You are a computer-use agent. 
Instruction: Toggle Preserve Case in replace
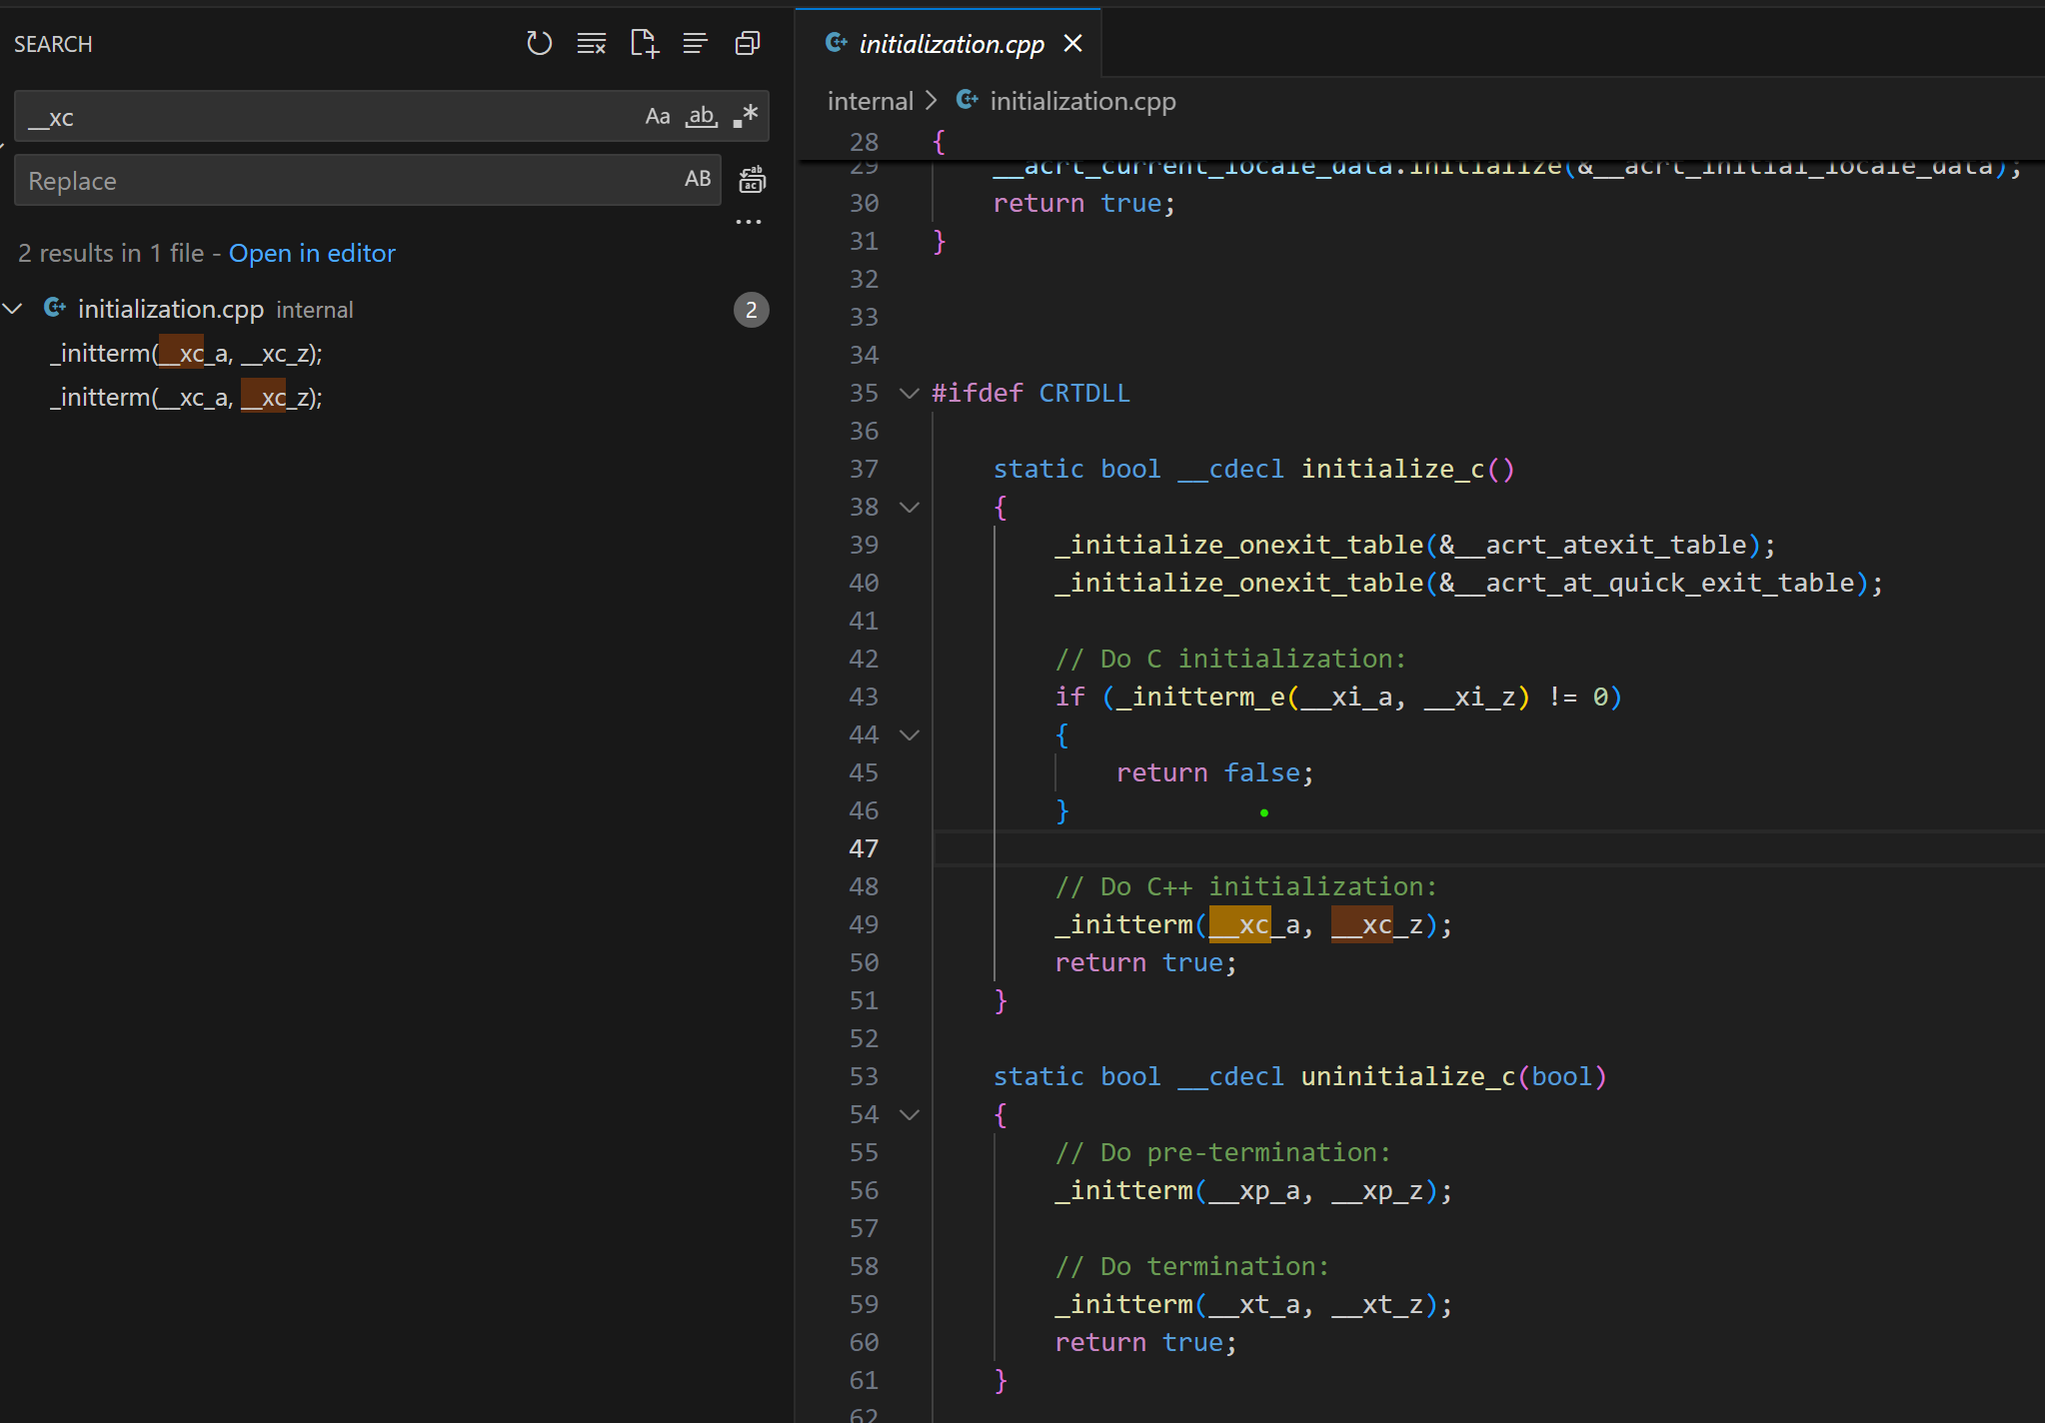pyautogui.click(x=698, y=179)
